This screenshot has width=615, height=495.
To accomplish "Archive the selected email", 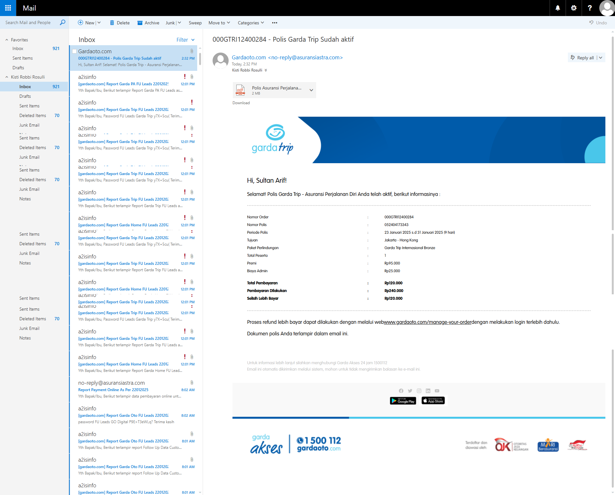I will tap(148, 23).
